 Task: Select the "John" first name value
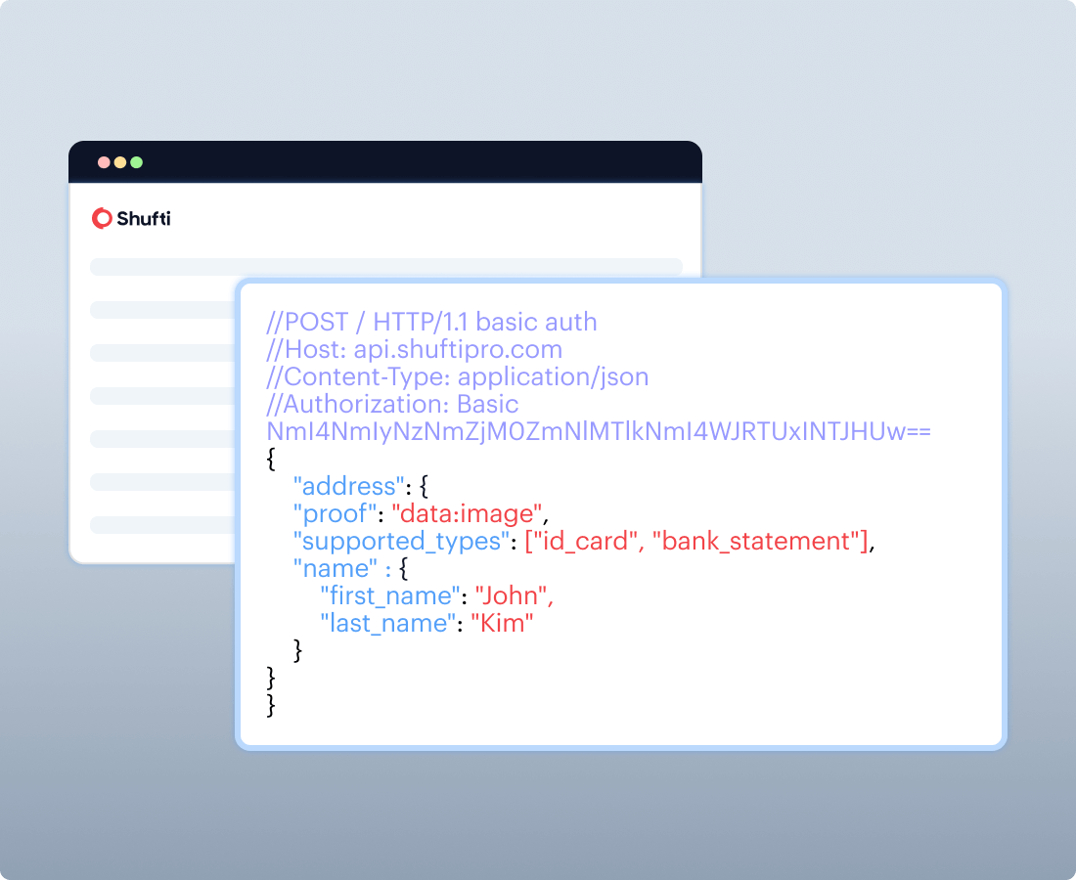pyautogui.click(x=515, y=595)
